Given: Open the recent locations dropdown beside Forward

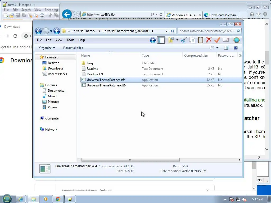Looking at the screenshot, I should pos(51,31).
